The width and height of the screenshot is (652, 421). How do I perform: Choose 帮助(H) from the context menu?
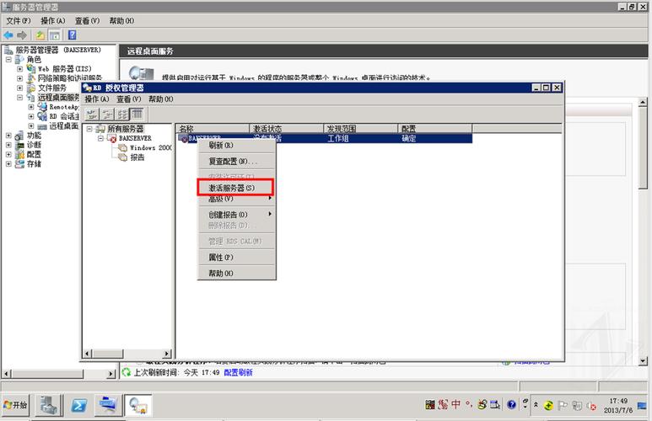coord(236,273)
